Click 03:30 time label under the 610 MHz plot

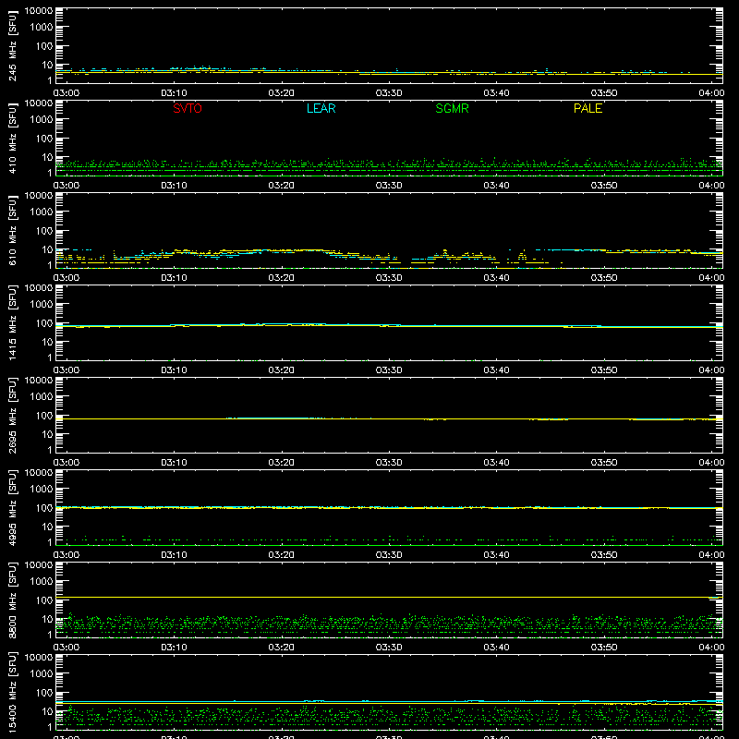tap(389, 278)
